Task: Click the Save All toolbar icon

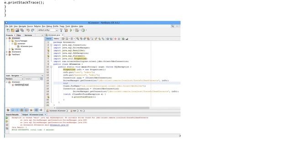Action: point(22,30)
